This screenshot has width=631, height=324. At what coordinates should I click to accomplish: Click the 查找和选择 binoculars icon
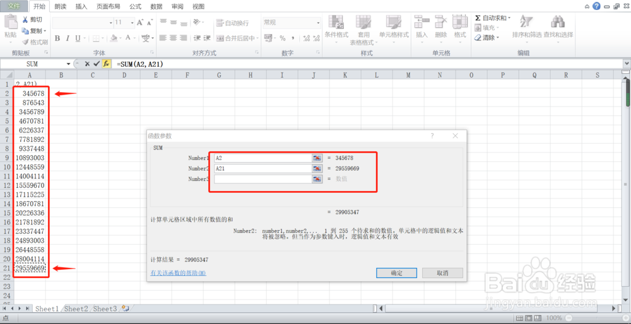pyautogui.click(x=558, y=22)
